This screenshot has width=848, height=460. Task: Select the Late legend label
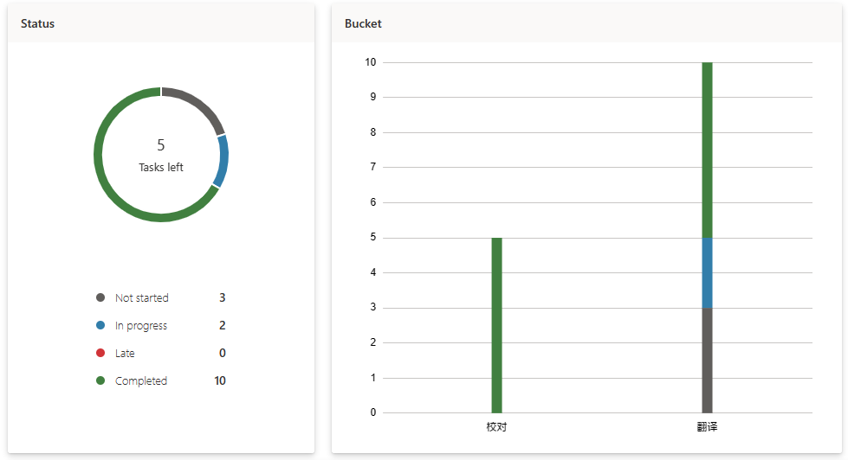pos(125,354)
